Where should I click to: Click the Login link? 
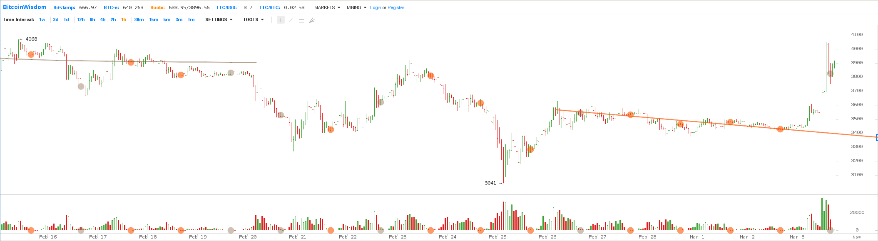click(375, 7)
